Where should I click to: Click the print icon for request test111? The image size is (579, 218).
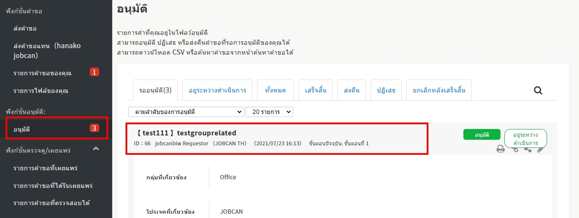(500, 149)
